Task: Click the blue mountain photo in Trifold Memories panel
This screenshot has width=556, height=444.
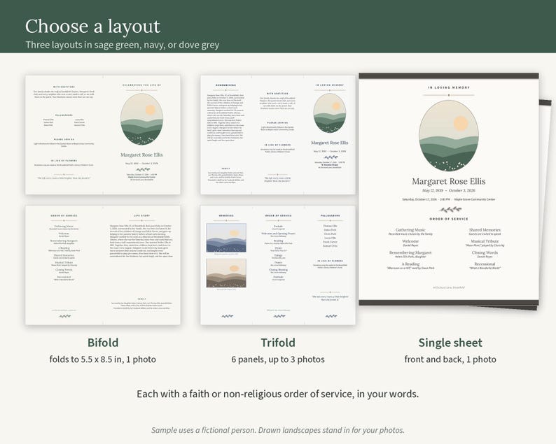Action: click(x=226, y=238)
